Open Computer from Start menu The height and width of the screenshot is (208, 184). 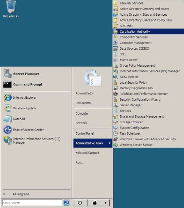[x=82, y=114]
